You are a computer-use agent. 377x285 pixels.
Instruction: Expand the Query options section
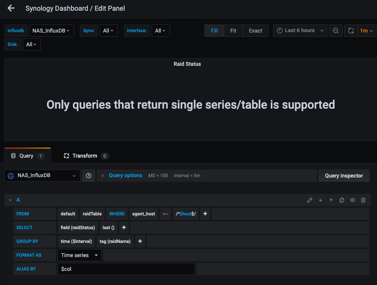125,176
